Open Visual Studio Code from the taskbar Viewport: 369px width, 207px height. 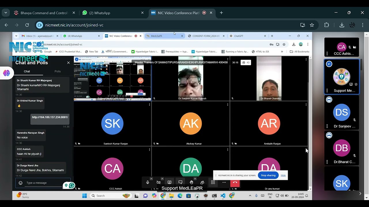click(223, 196)
